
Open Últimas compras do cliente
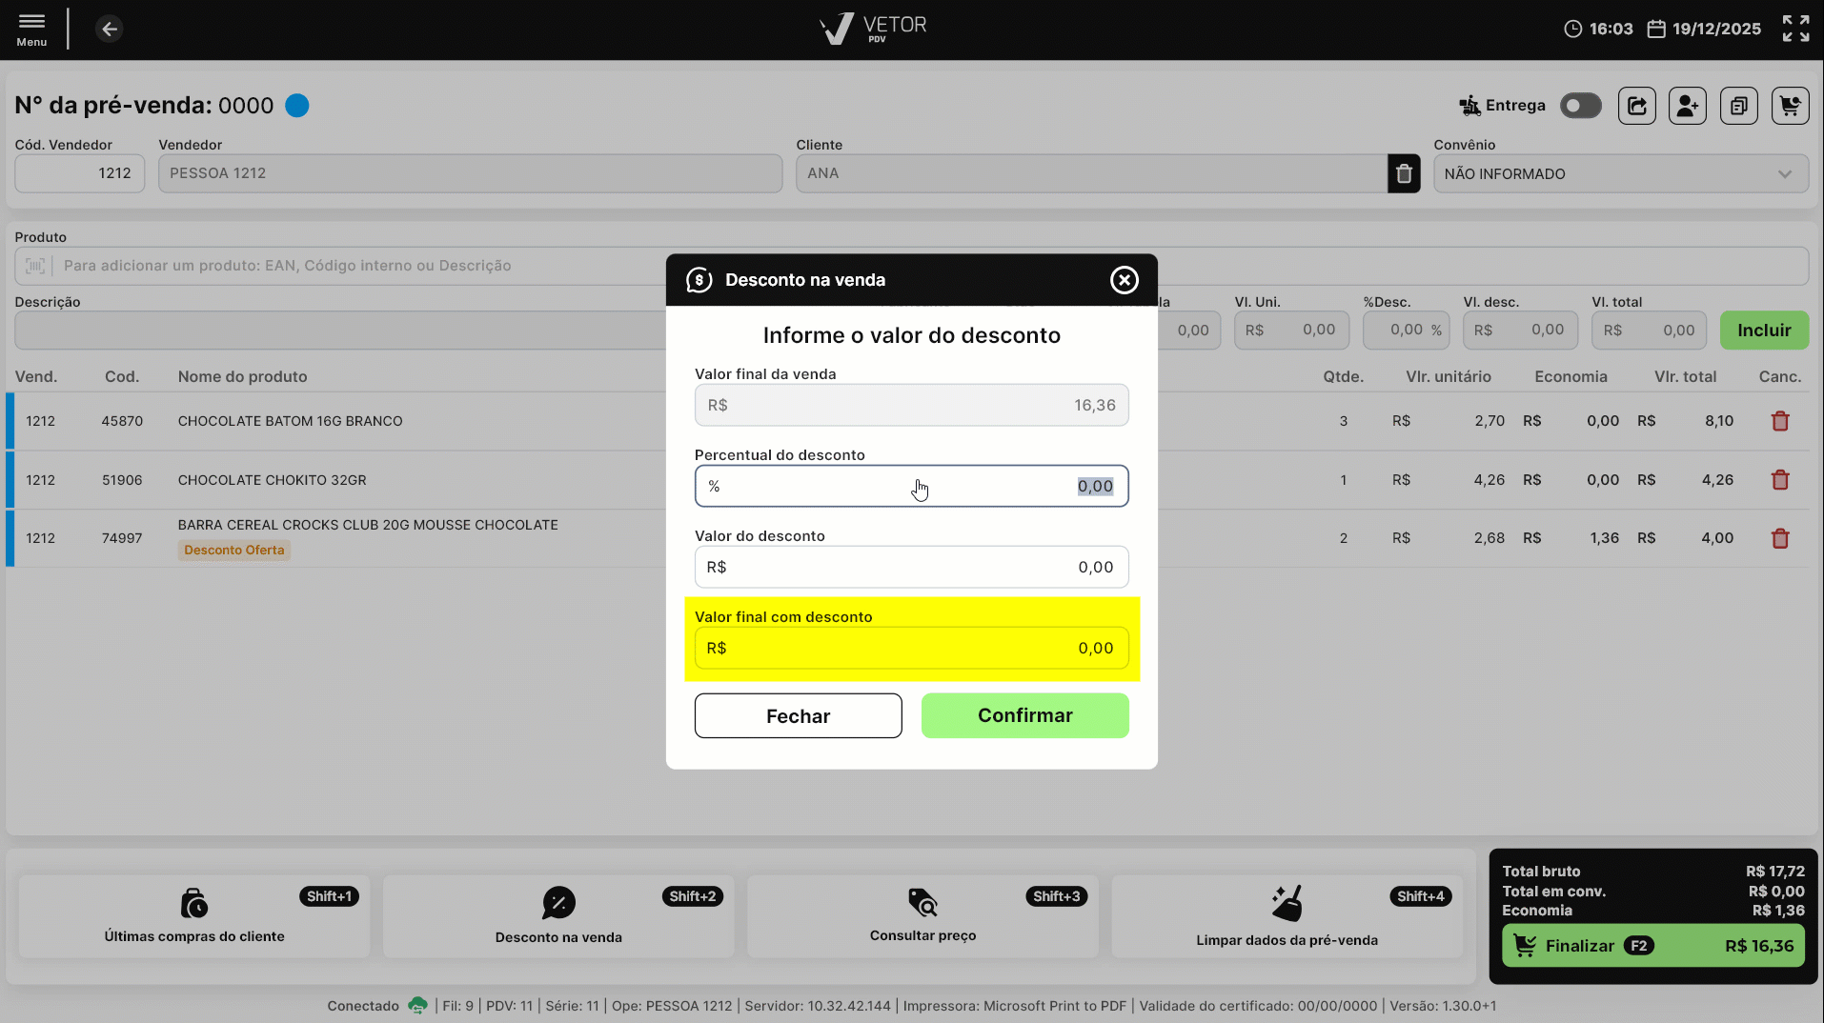click(x=194, y=916)
